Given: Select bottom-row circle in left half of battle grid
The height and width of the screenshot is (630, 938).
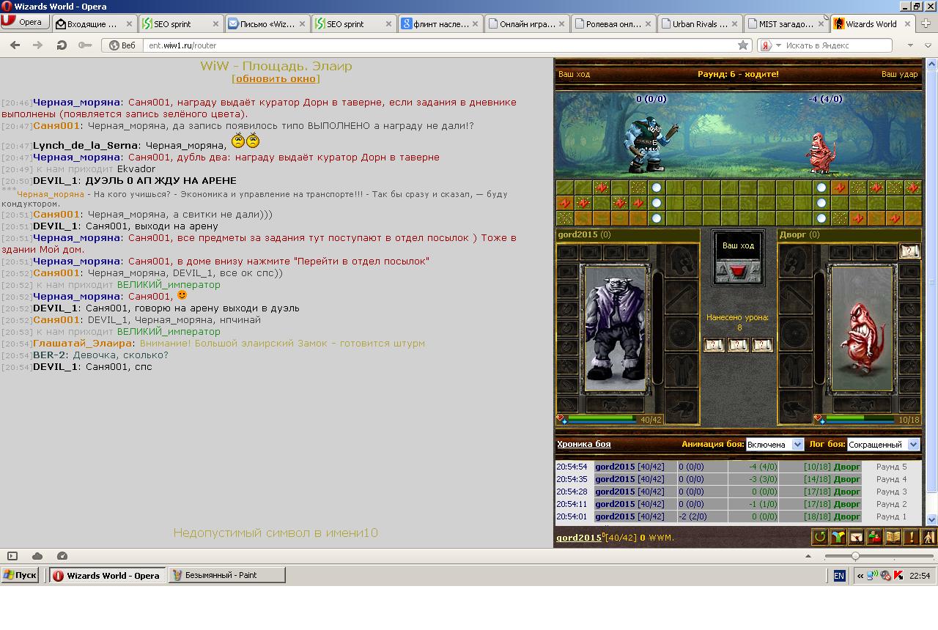Looking at the screenshot, I should point(657,218).
